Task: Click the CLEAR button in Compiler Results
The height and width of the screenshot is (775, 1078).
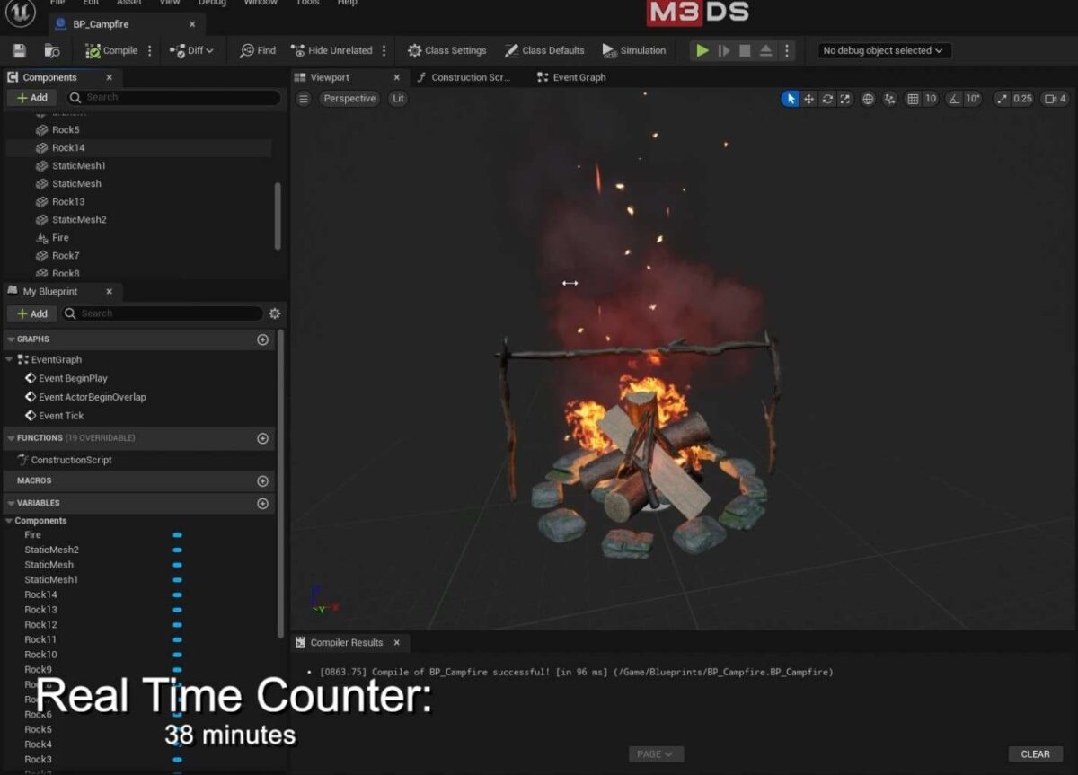Action: click(1035, 753)
